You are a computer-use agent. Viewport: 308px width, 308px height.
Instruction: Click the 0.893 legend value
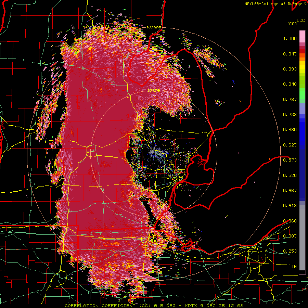click(290, 69)
